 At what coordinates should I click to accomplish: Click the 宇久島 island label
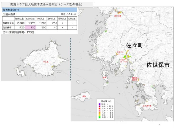[x=46, y=62]
